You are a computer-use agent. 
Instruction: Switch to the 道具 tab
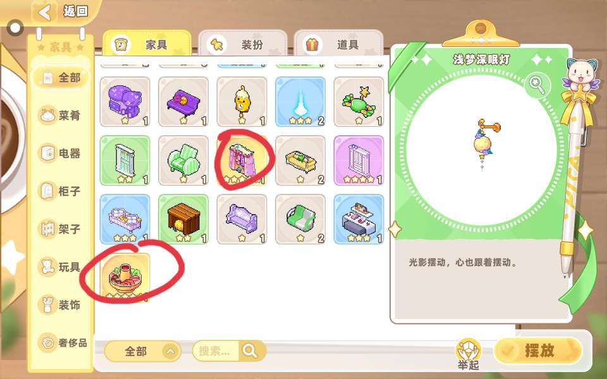pyautogui.click(x=338, y=45)
